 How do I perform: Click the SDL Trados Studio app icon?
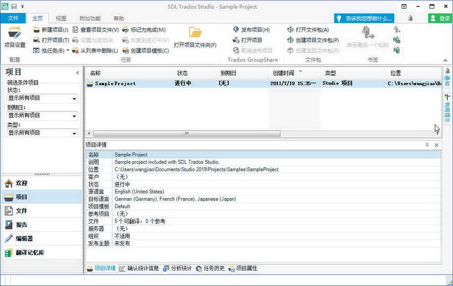point(5,6)
